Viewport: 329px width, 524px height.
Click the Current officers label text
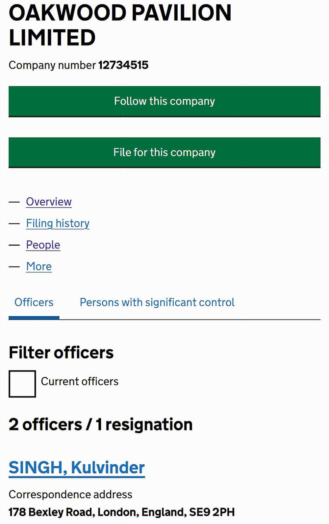[x=80, y=382]
